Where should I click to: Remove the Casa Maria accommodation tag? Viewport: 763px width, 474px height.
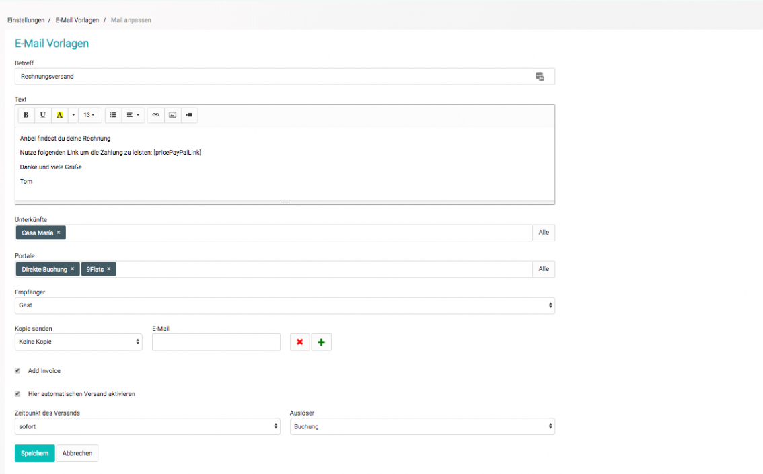point(59,233)
